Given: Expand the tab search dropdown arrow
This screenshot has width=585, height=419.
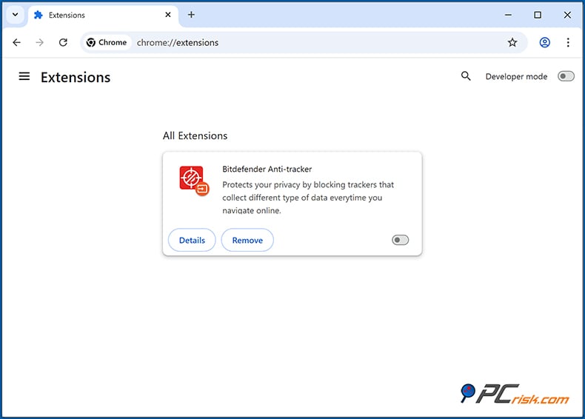Looking at the screenshot, I should [15, 15].
